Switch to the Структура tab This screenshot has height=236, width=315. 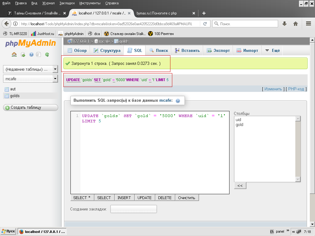(106, 51)
